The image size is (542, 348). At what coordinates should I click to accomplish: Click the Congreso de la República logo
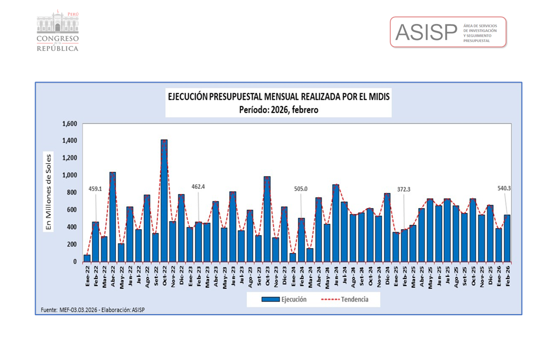click(57, 30)
